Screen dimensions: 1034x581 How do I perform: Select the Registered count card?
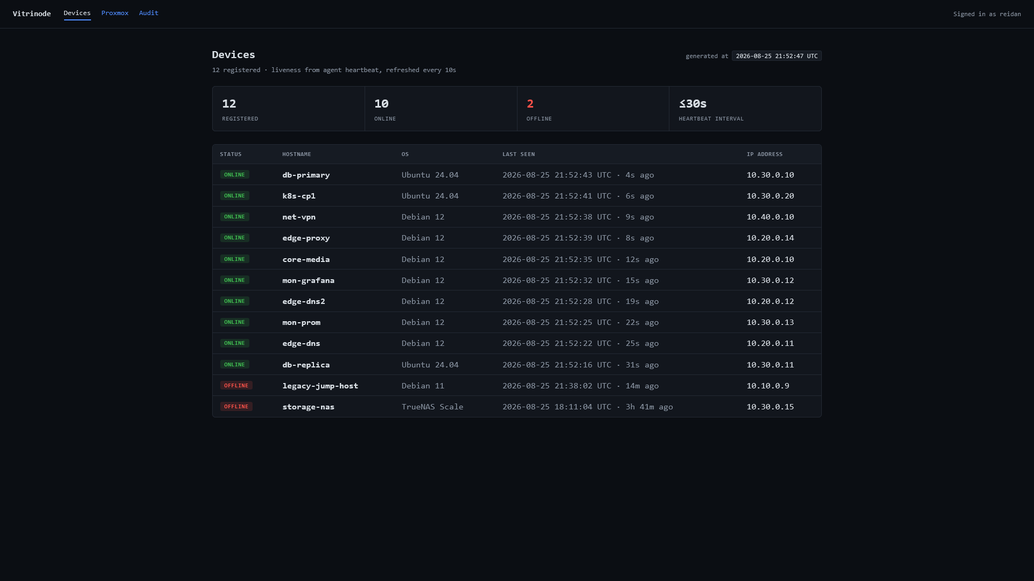click(x=289, y=109)
